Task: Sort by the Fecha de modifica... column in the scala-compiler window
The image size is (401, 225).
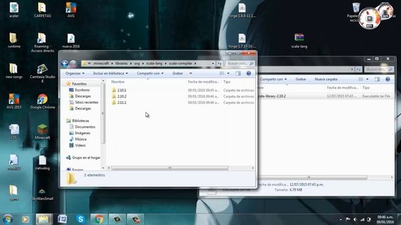Action: pyautogui.click(x=204, y=82)
